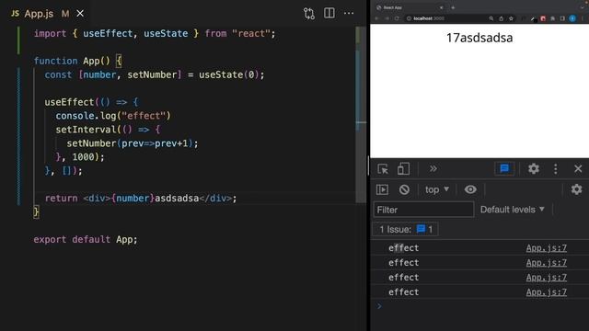
Task: Close the App.js editor tab
Action: (x=80, y=14)
